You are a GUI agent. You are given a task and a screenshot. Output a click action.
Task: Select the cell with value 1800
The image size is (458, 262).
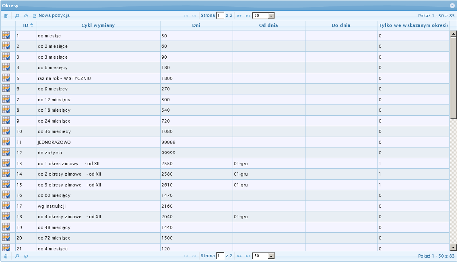196,78
